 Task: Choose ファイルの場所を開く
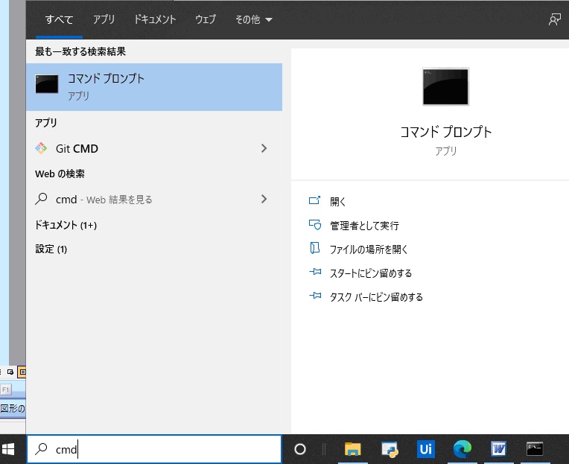(x=369, y=250)
